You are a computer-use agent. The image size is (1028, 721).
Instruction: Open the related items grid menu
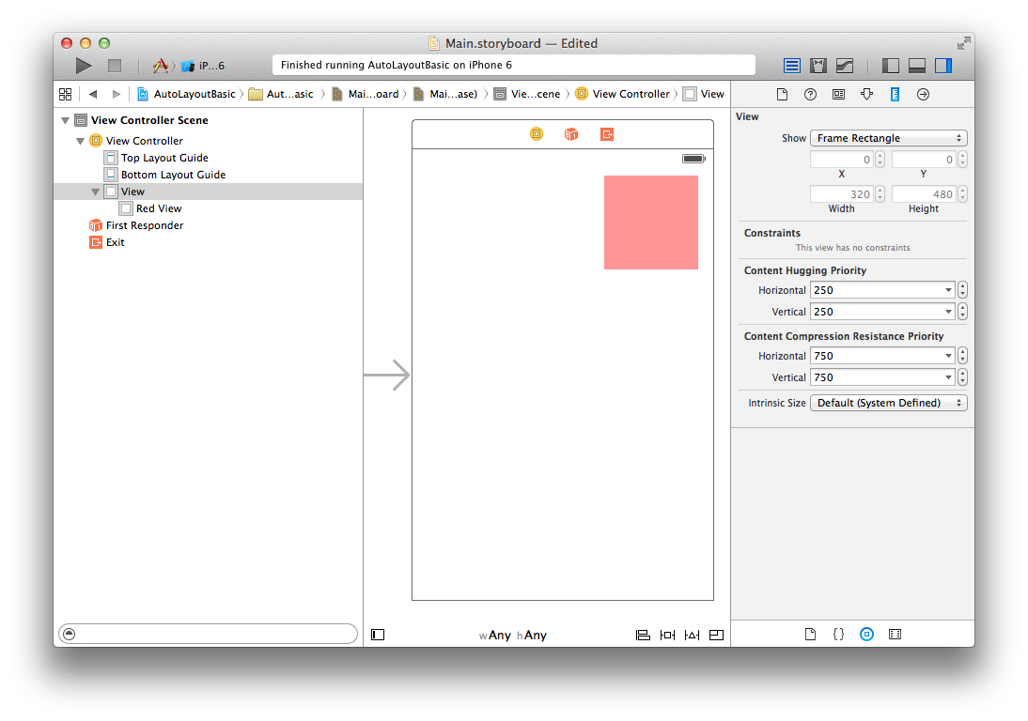[66, 94]
